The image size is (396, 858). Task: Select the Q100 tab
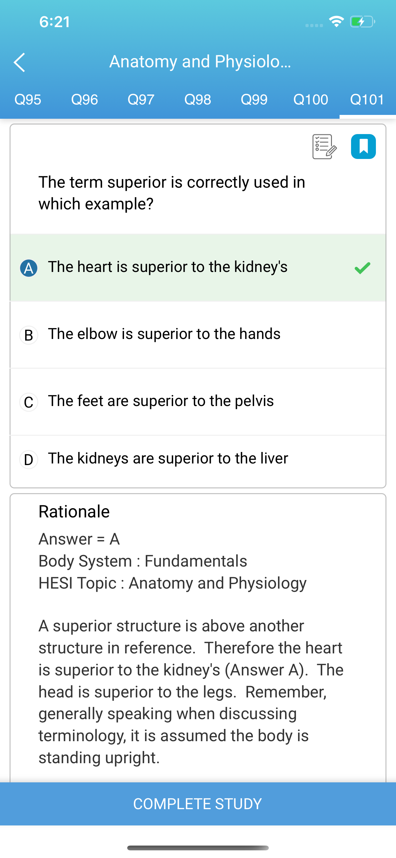[x=311, y=100]
